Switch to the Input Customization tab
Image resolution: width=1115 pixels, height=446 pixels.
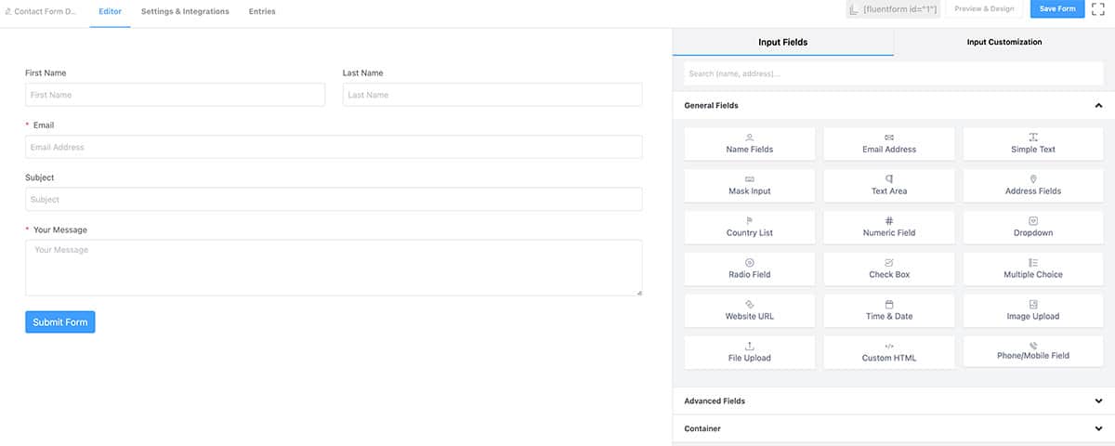(x=1003, y=42)
